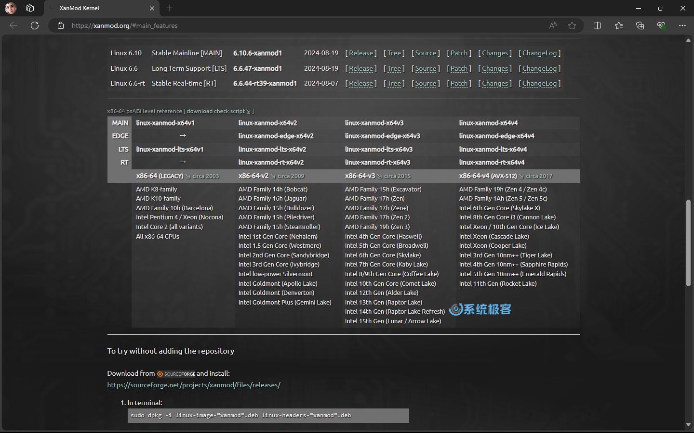This screenshot has width=694, height=433.
Task: Select the XanMod Kernel tab
Action: tap(103, 8)
